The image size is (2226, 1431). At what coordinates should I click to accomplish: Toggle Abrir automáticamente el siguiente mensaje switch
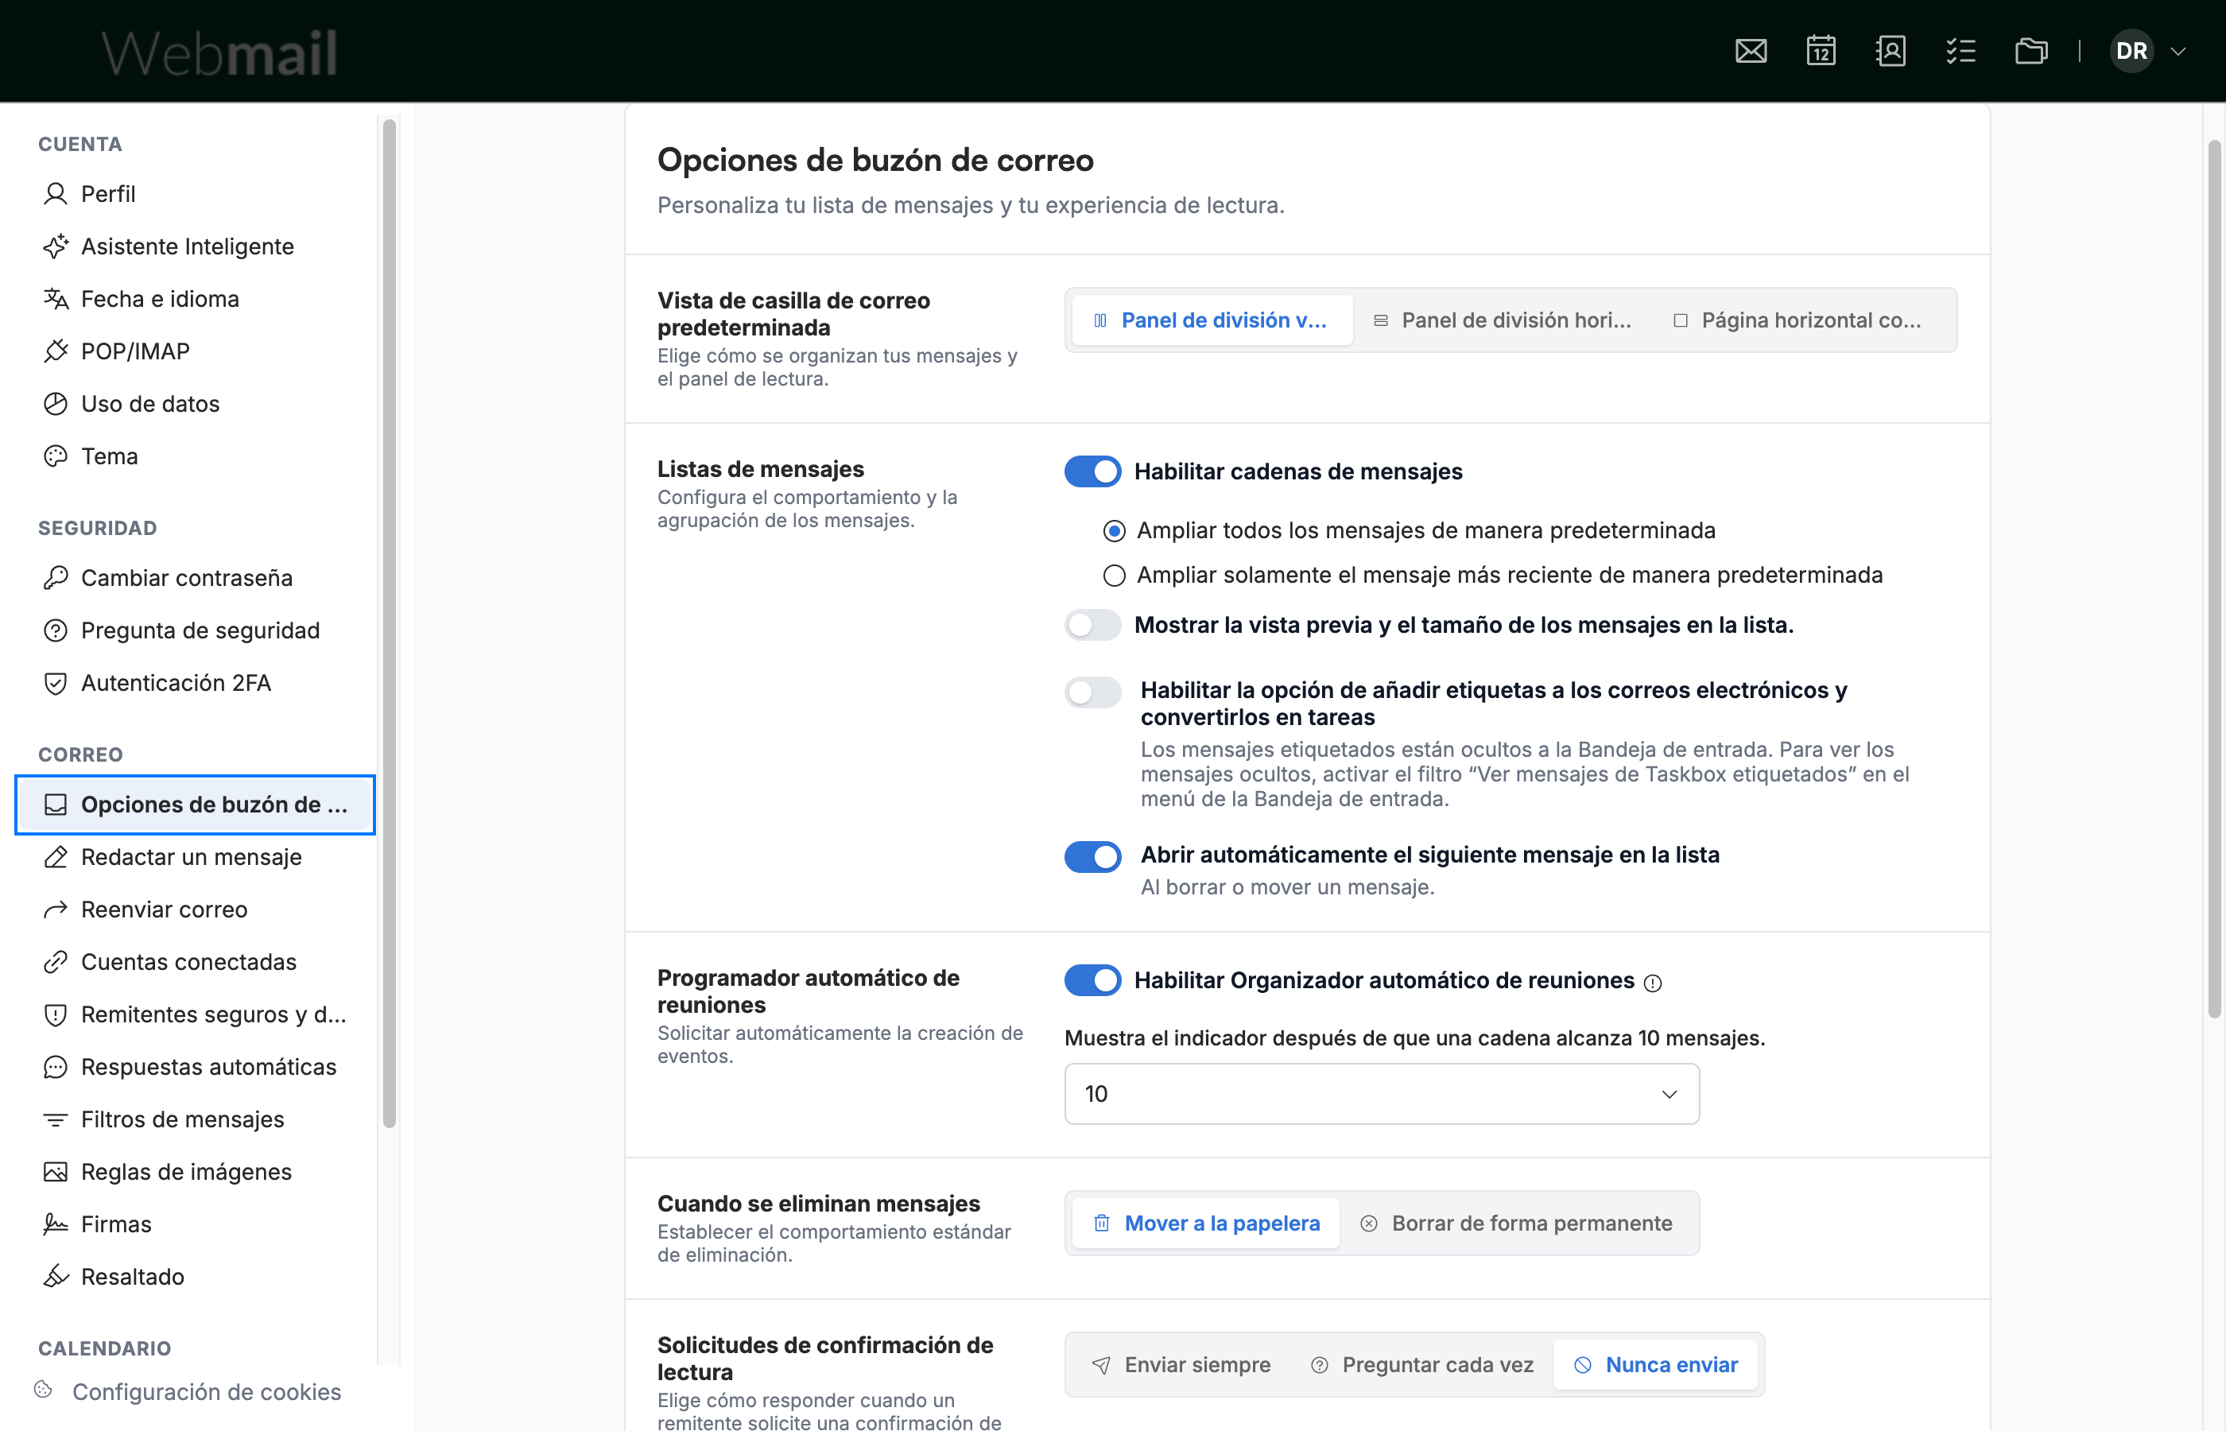(x=1092, y=857)
